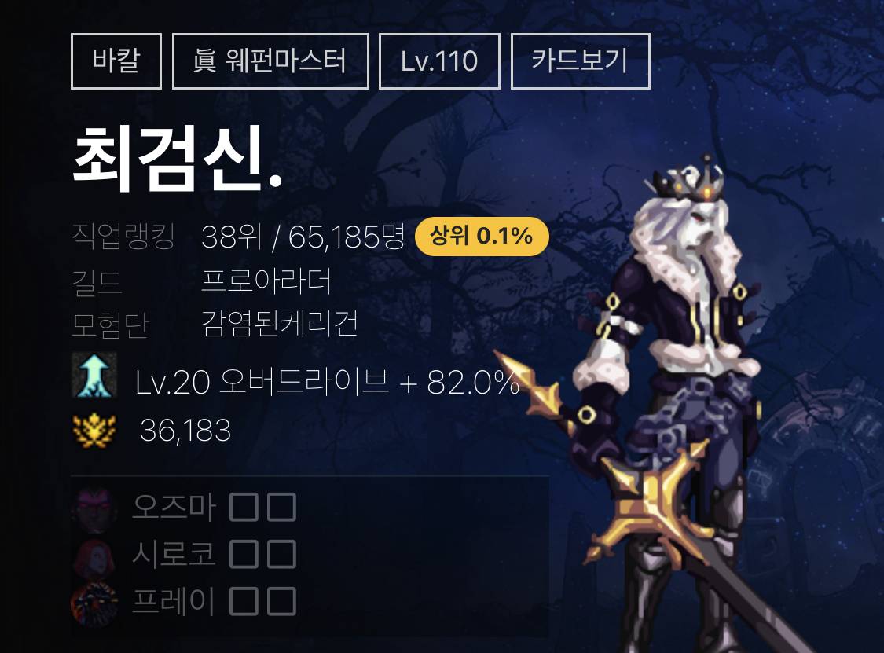Open the 감염된케리건 adventure team link
Viewport: 884px width, 653px height.
point(280,324)
